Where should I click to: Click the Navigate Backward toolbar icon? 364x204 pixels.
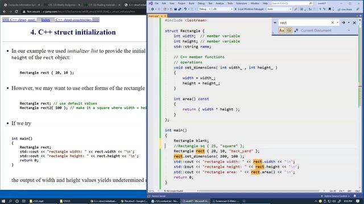[x=152, y=9]
